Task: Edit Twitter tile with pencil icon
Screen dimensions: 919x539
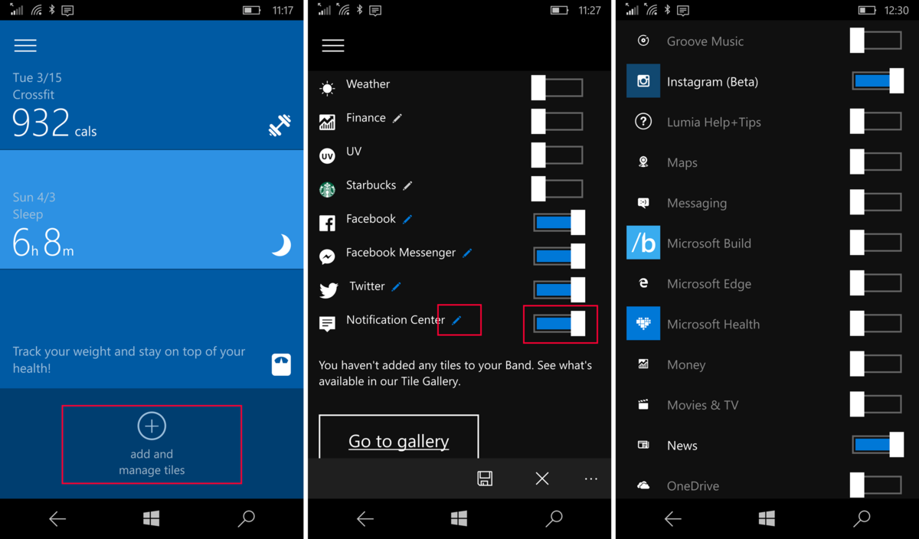Action: click(x=396, y=287)
